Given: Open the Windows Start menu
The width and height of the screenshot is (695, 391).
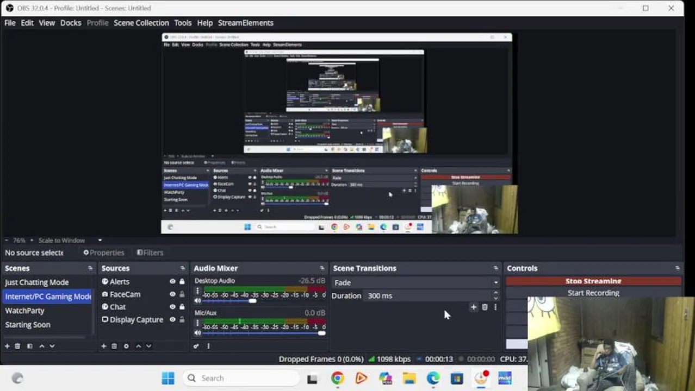Looking at the screenshot, I should 168,378.
